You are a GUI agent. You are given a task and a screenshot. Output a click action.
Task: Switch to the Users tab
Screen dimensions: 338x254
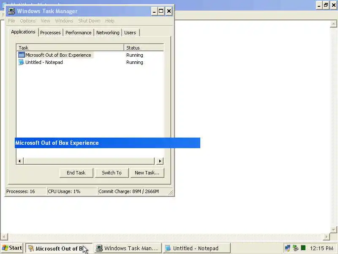coord(130,33)
